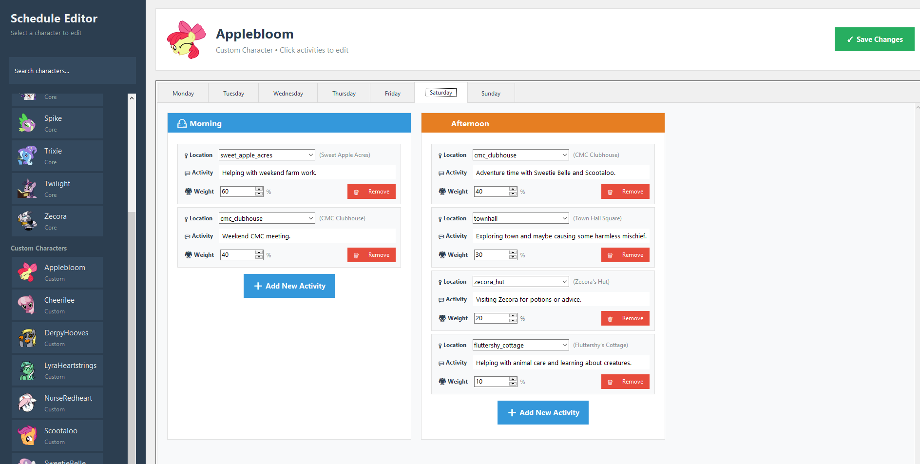The width and height of the screenshot is (920, 464).
Task: Click trash icon for Adventure time activity
Action: click(x=610, y=192)
